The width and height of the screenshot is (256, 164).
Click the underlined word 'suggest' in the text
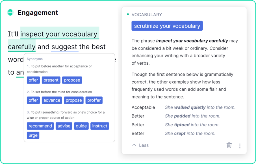click(64, 47)
